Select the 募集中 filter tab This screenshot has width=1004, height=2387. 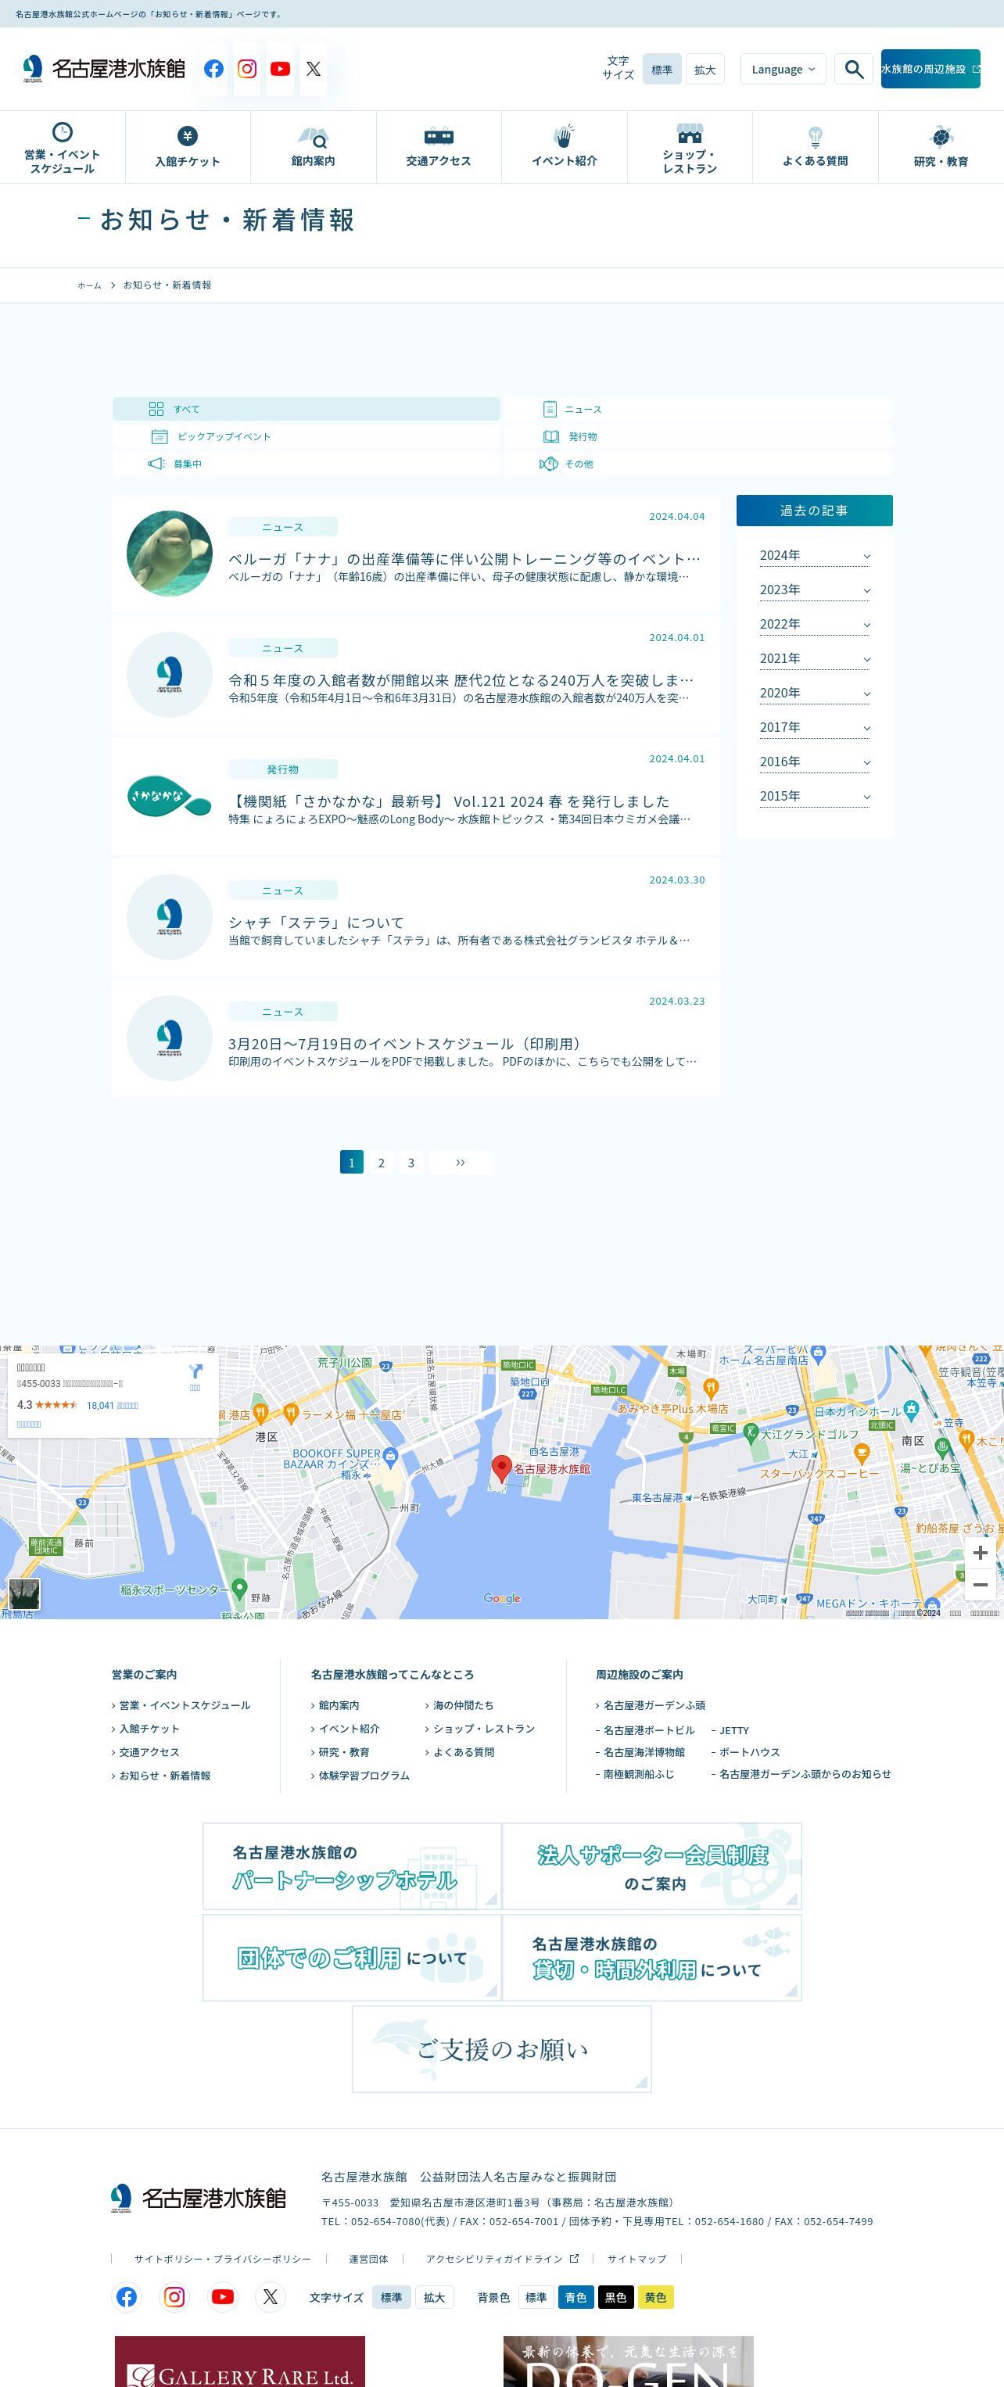tap(306, 464)
